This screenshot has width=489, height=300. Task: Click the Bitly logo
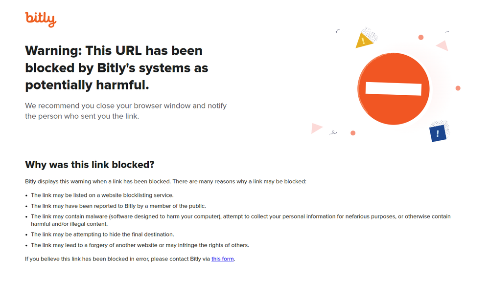point(41,19)
